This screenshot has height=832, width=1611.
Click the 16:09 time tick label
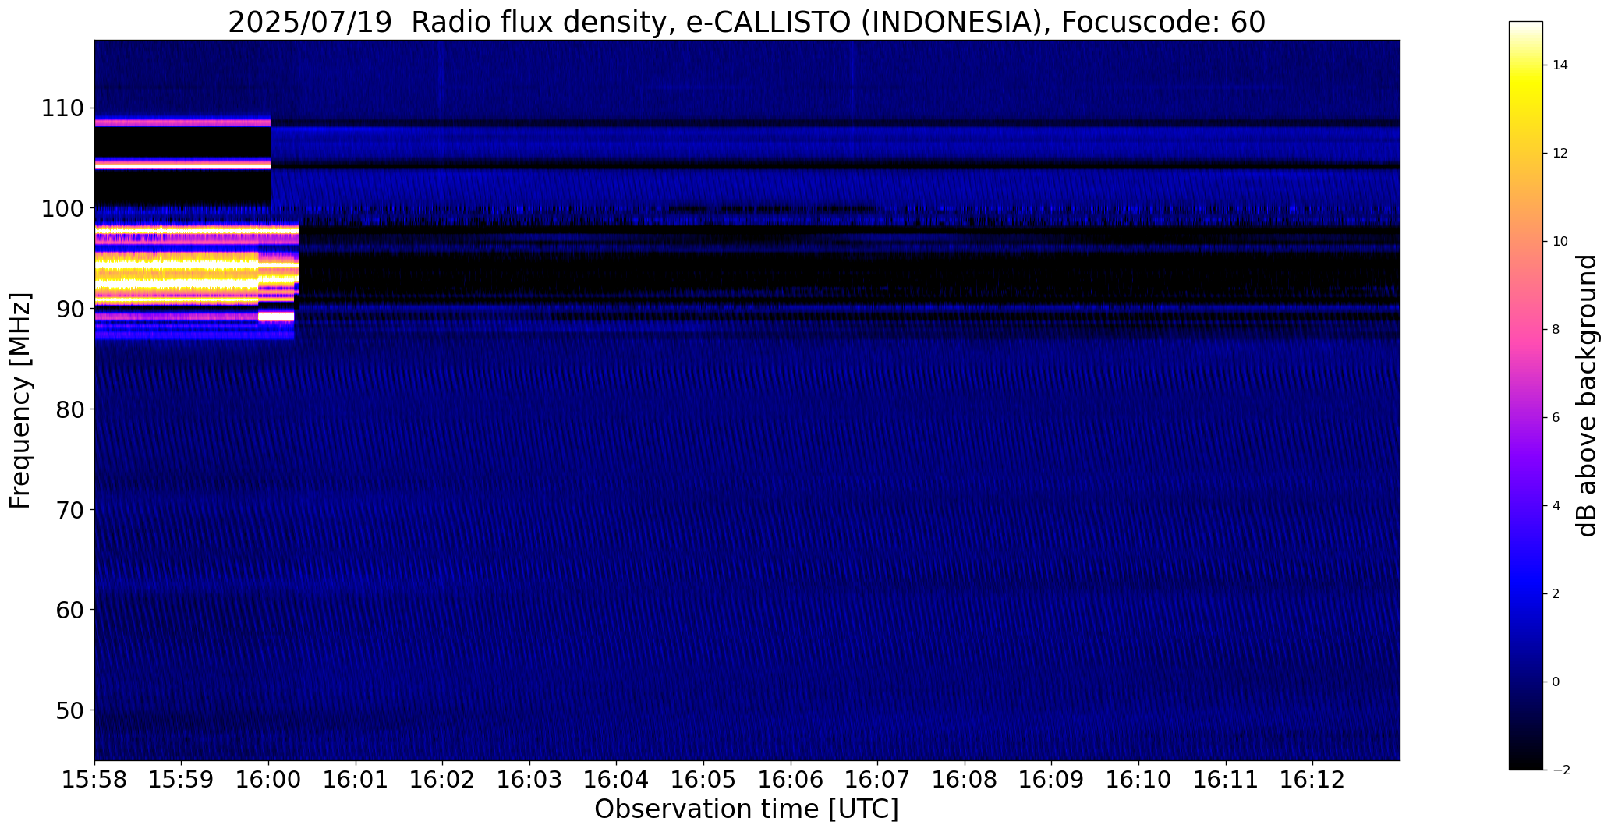(1052, 780)
